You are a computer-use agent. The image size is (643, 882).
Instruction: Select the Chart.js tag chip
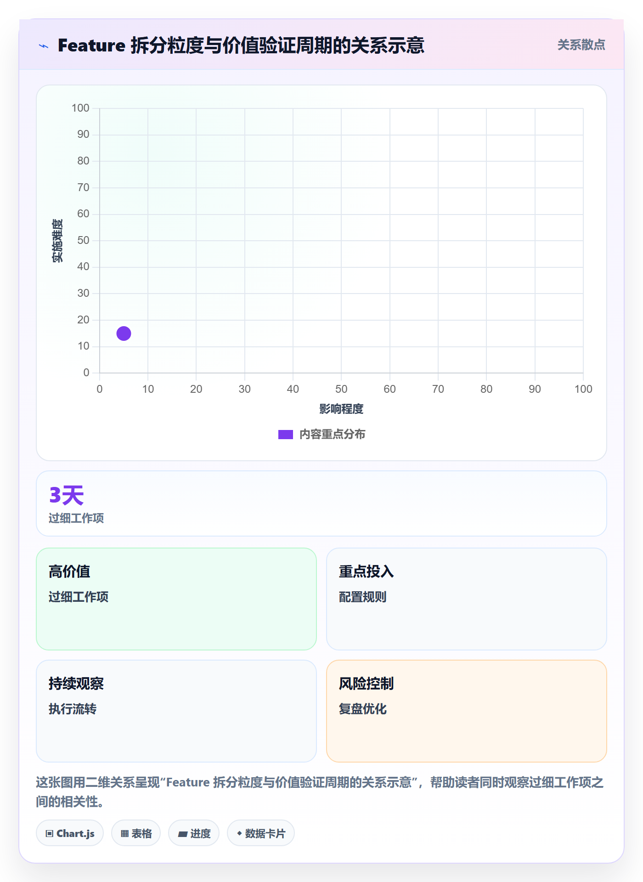70,833
